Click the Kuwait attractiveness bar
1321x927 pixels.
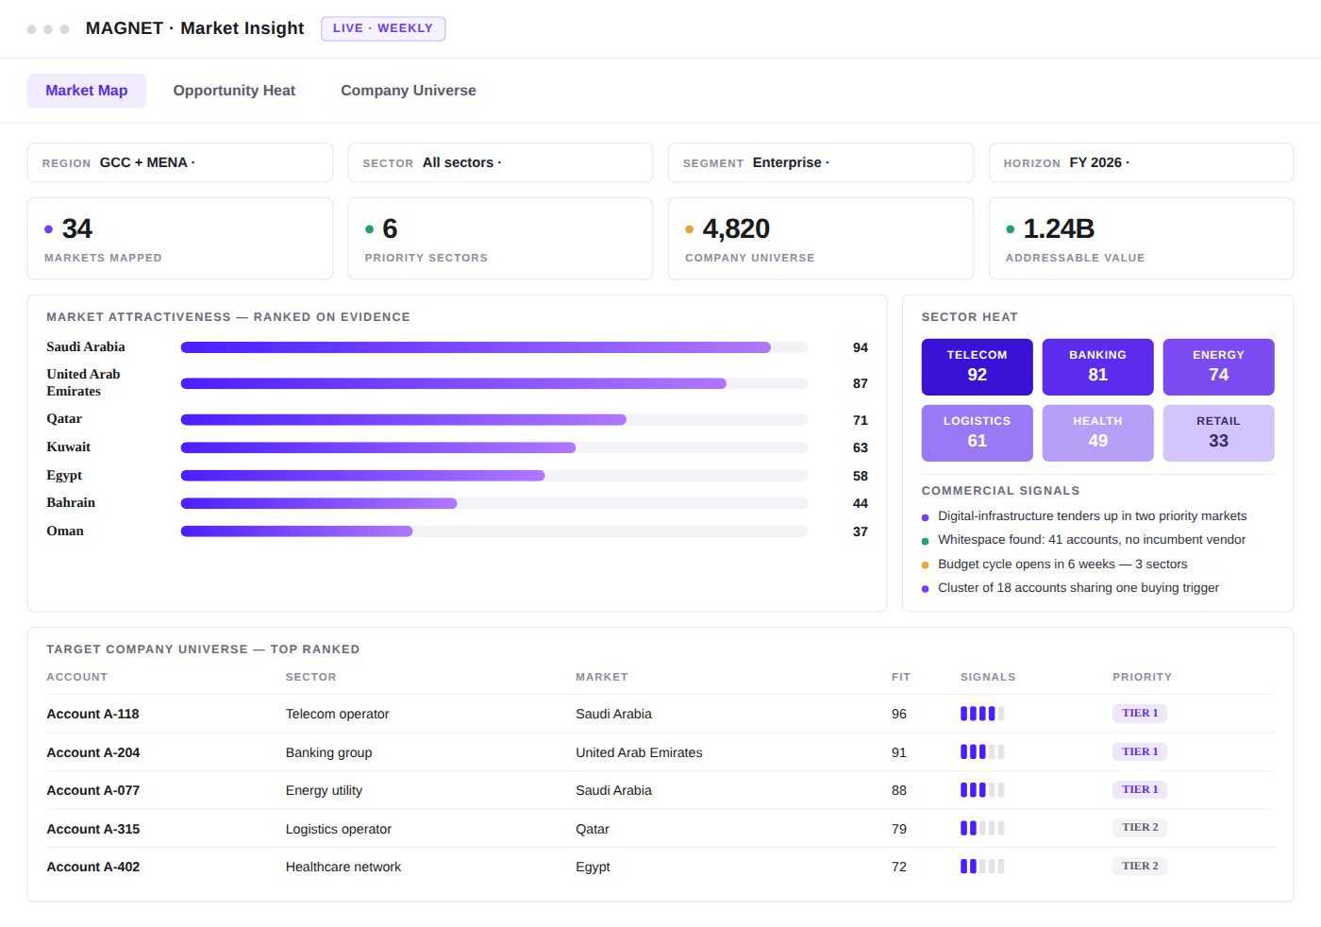click(x=494, y=447)
